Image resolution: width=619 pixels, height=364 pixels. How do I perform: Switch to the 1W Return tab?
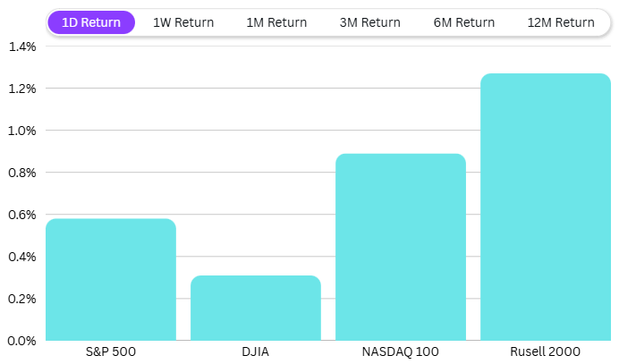[183, 22]
